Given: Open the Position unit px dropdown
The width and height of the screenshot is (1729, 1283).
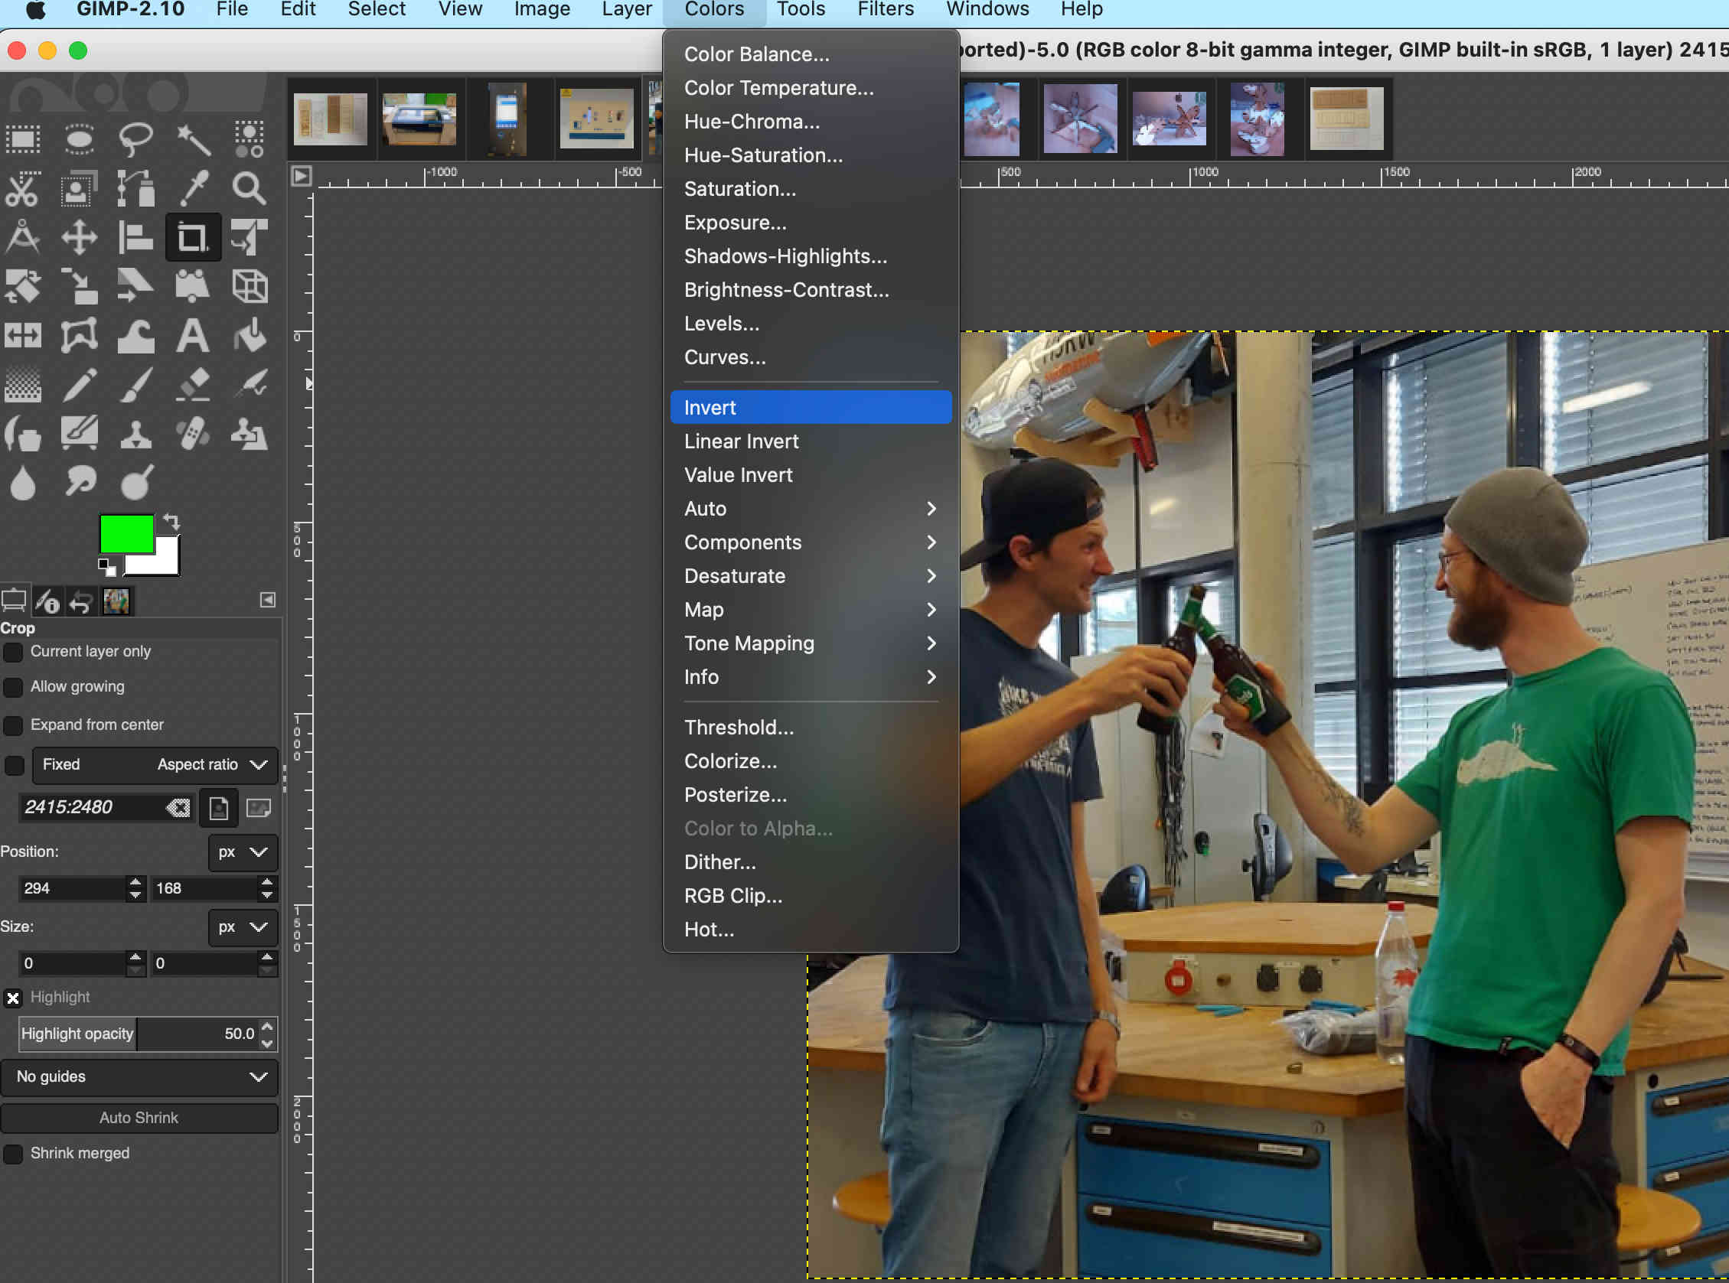Looking at the screenshot, I should (x=243, y=852).
